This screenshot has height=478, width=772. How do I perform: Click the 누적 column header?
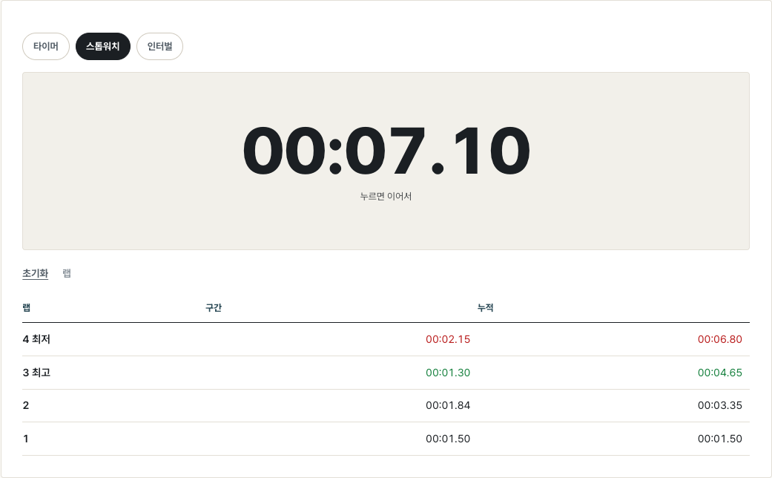point(486,307)
